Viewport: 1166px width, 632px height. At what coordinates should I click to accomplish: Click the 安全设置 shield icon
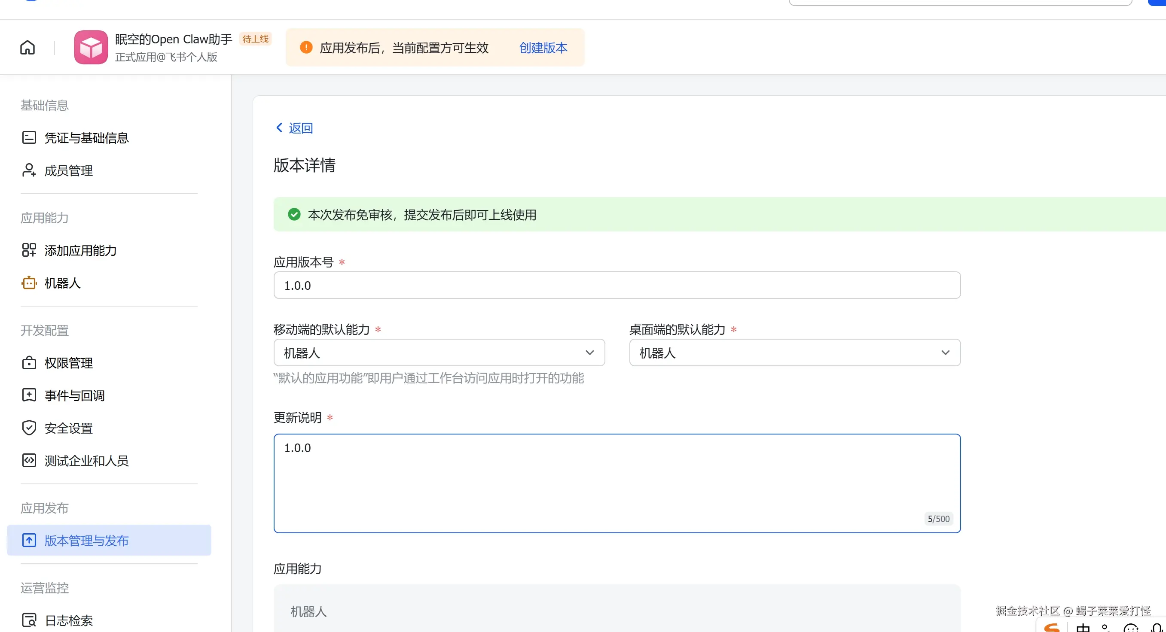point(29,428)
